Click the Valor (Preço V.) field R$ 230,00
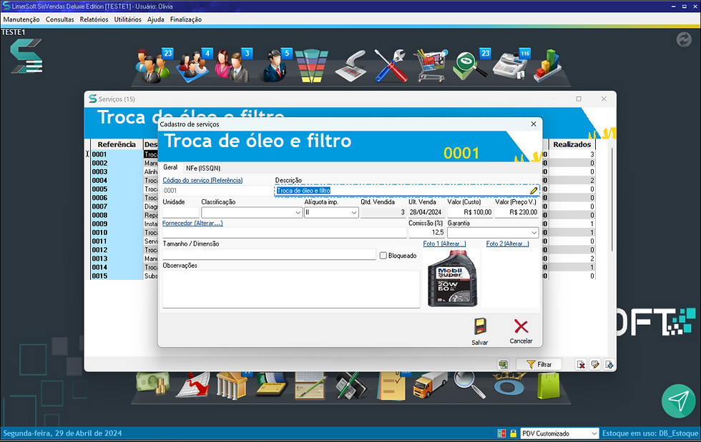701x442 pixels. click(x=516, y=213)
